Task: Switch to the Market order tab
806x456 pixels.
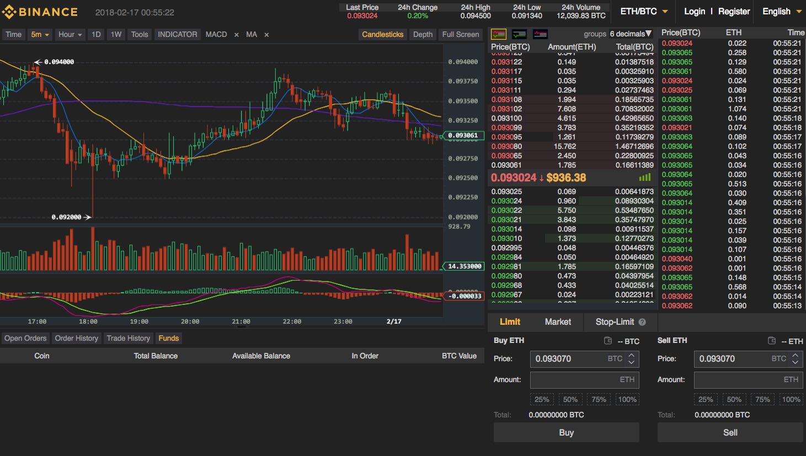Action: point(558,322)
